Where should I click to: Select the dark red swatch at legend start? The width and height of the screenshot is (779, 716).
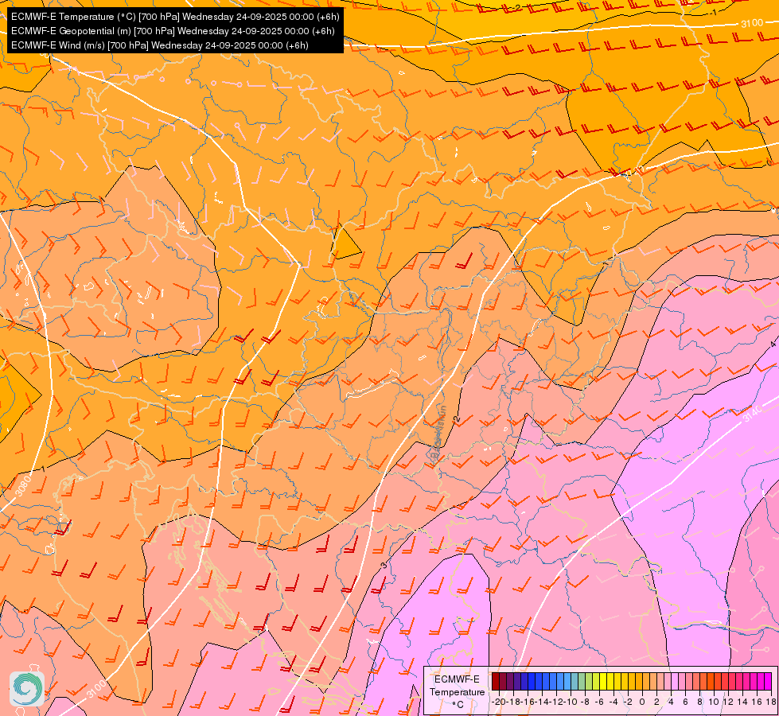(x=496, y=681)
